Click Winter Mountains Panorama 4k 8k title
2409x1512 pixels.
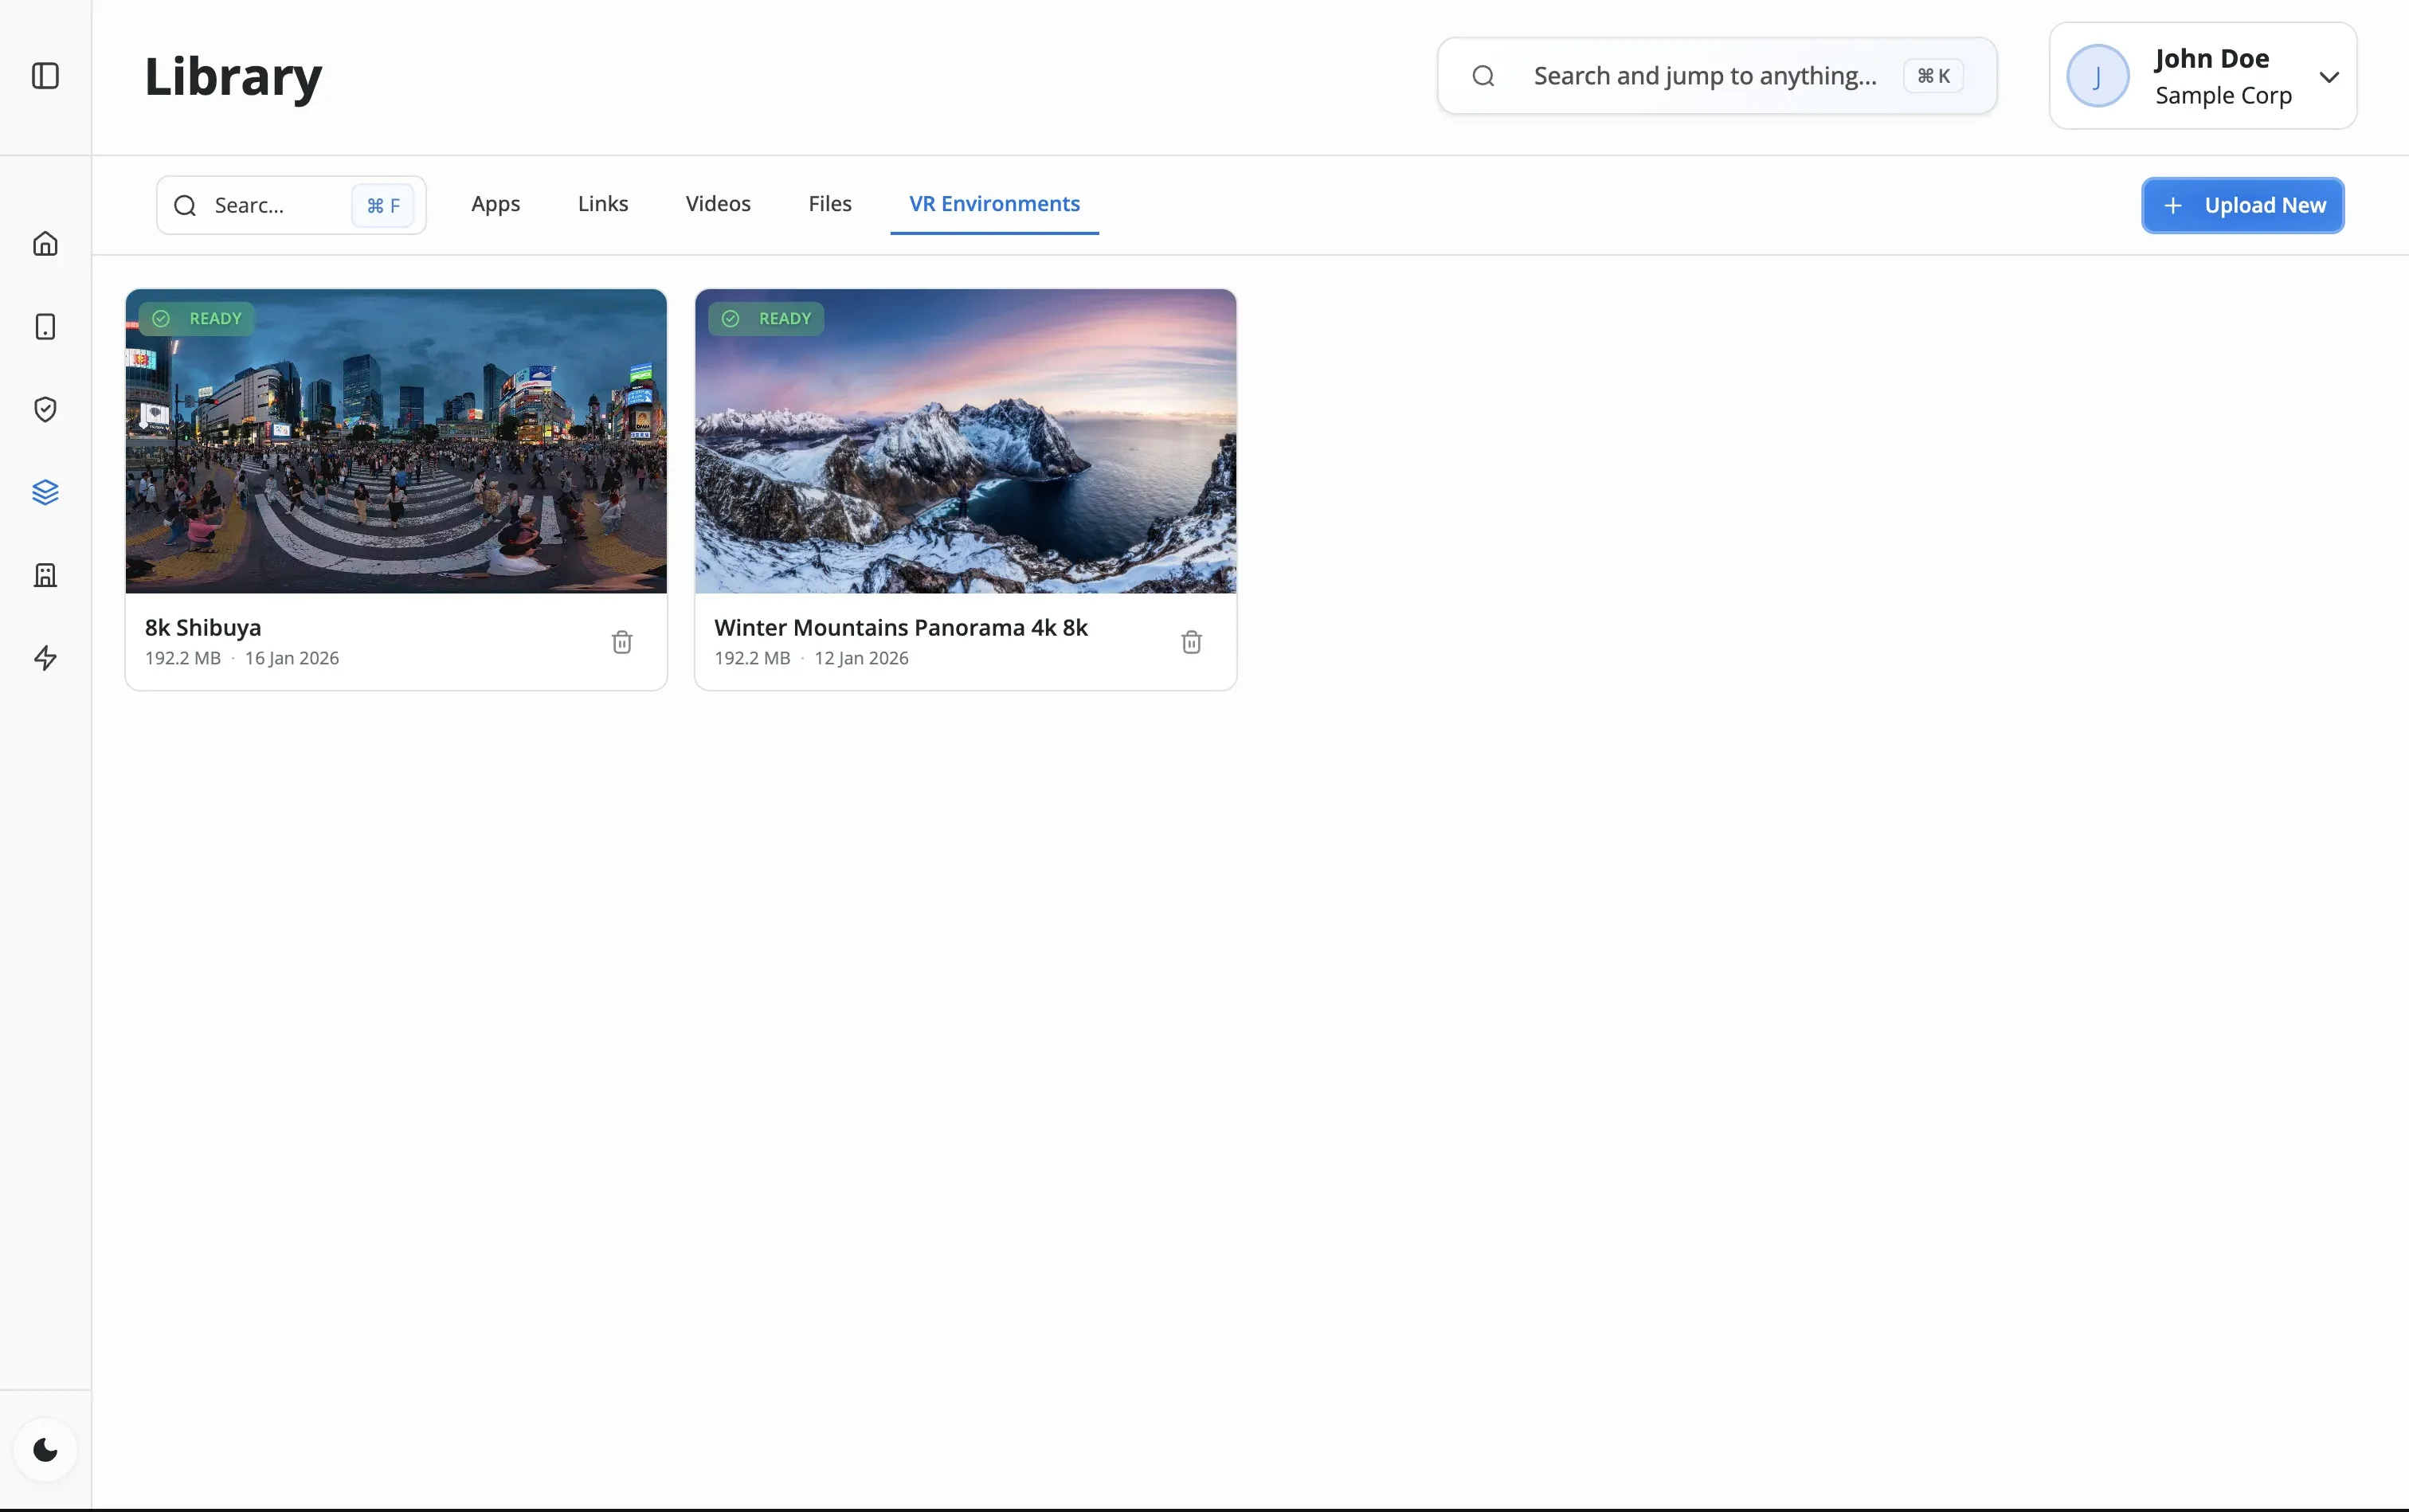pyautogui.click(x=901, y=628)
